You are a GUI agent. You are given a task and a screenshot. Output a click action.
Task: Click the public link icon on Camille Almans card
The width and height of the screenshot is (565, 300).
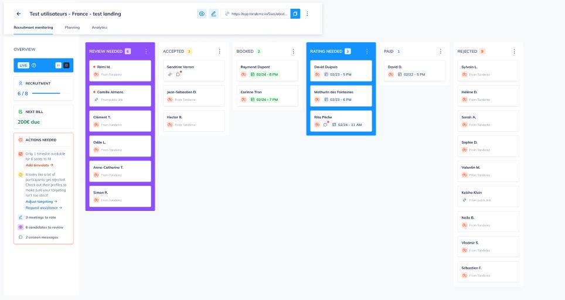[96, 100]
